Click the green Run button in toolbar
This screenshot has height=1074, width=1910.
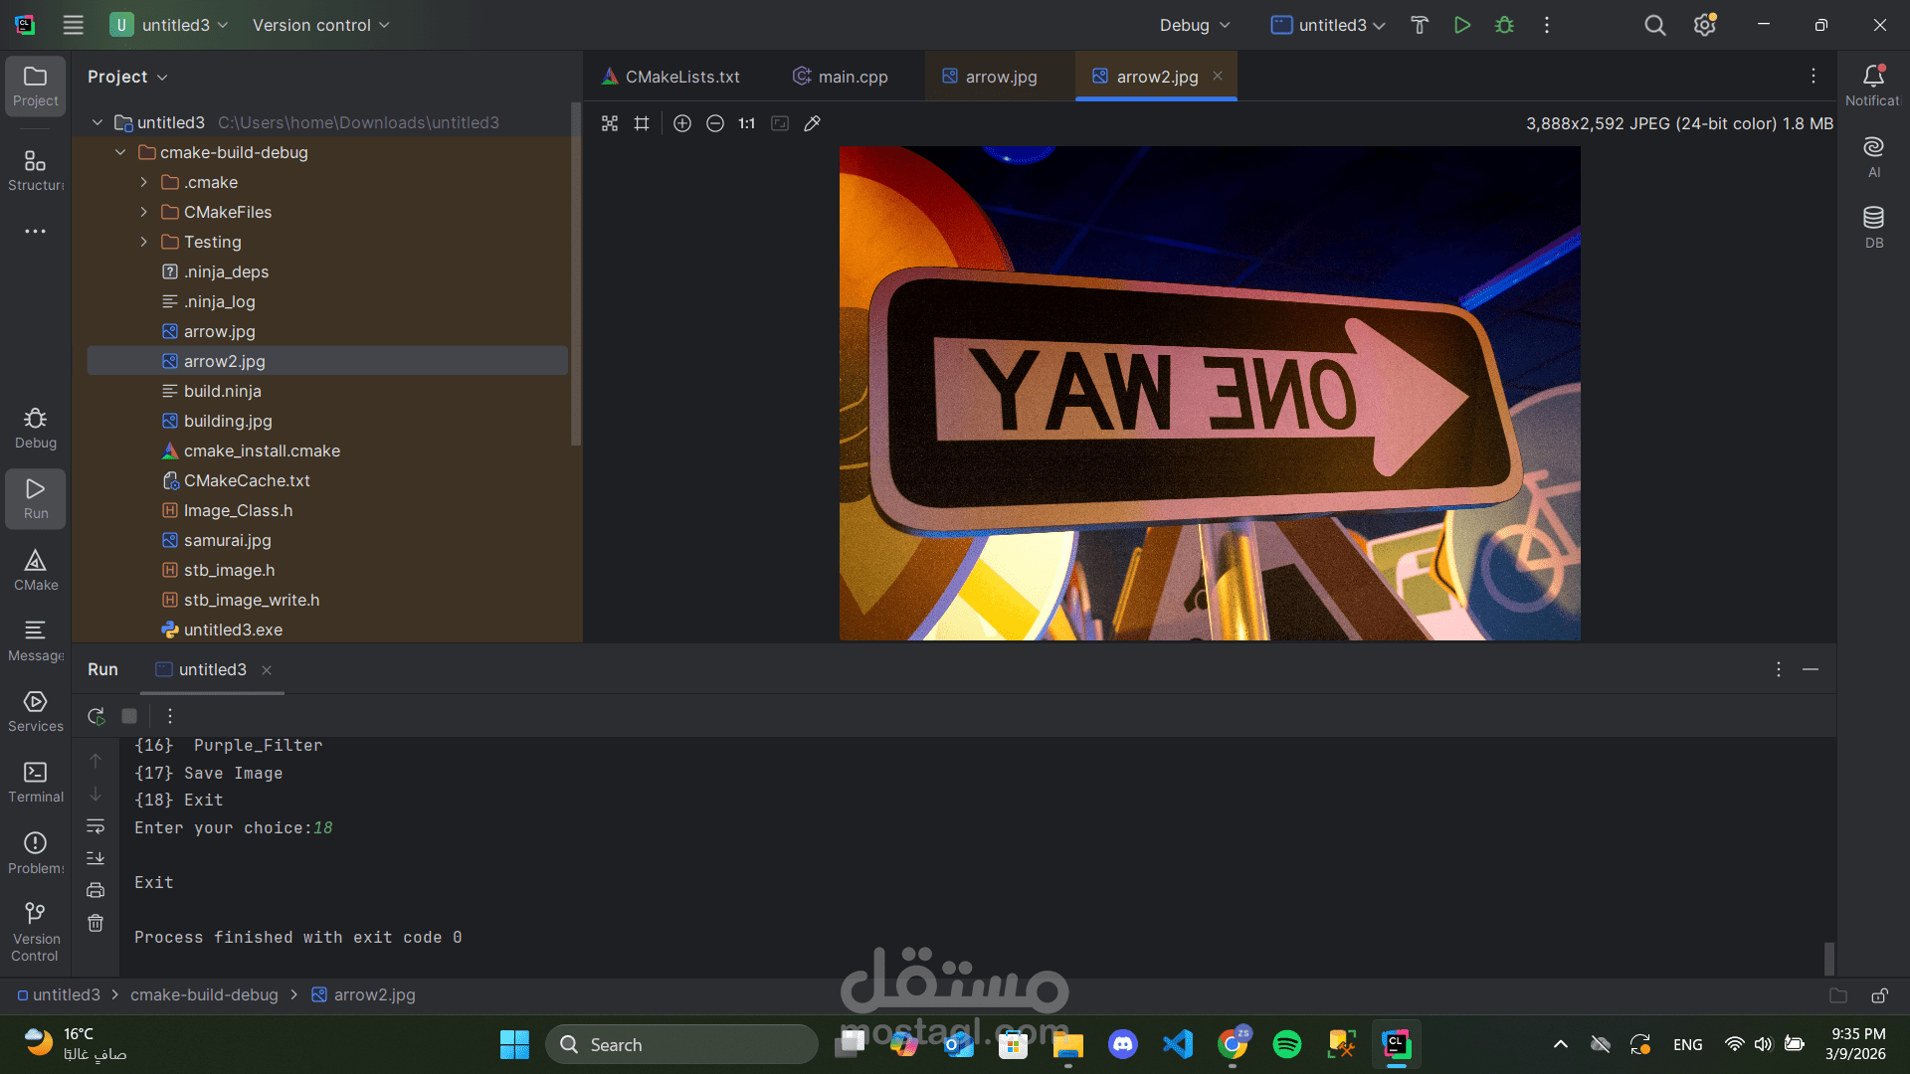tap(1461, 25)
